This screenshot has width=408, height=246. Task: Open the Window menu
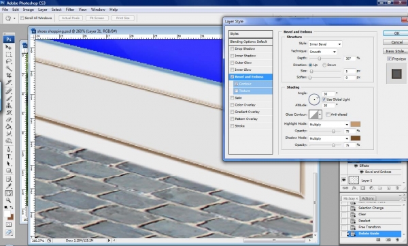click(98, 10)
